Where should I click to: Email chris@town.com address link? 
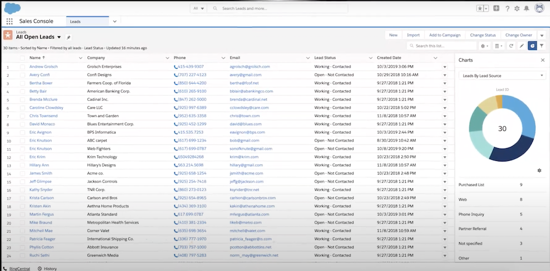point(245,116)
